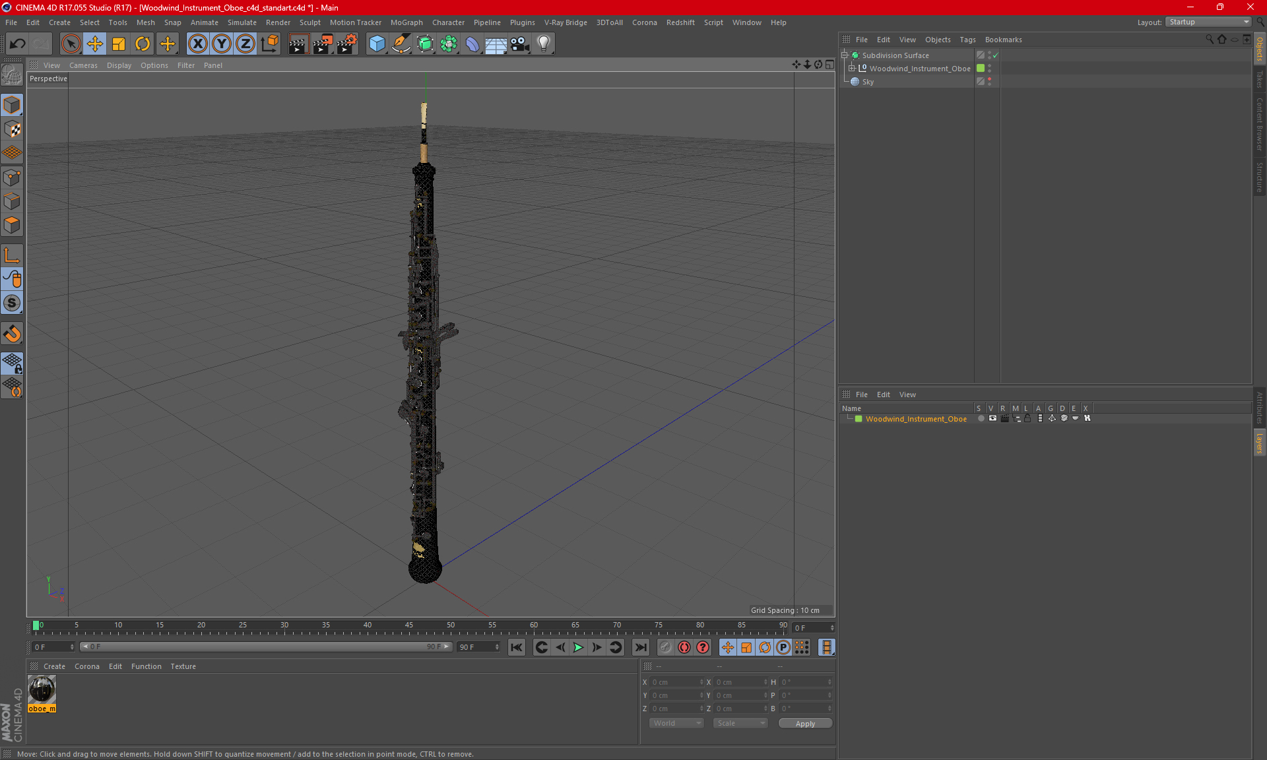Switch to Texture mode checker icon
1267x760 pixels.
coord(12,129)
